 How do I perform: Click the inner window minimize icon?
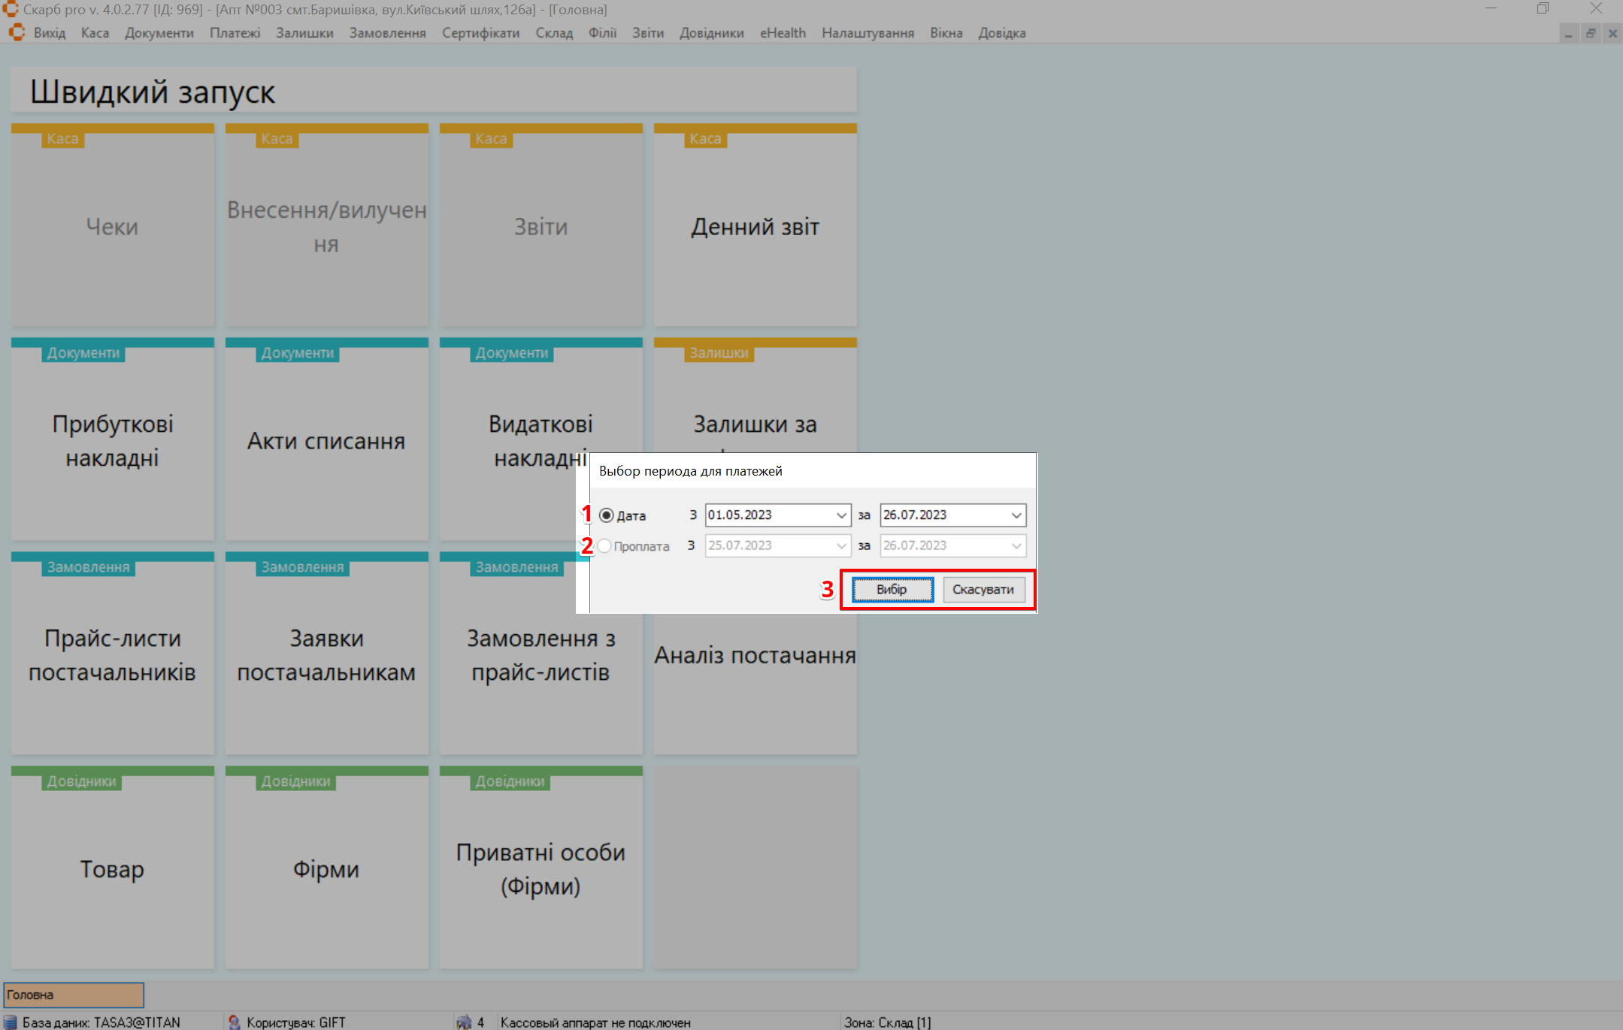1568,34
